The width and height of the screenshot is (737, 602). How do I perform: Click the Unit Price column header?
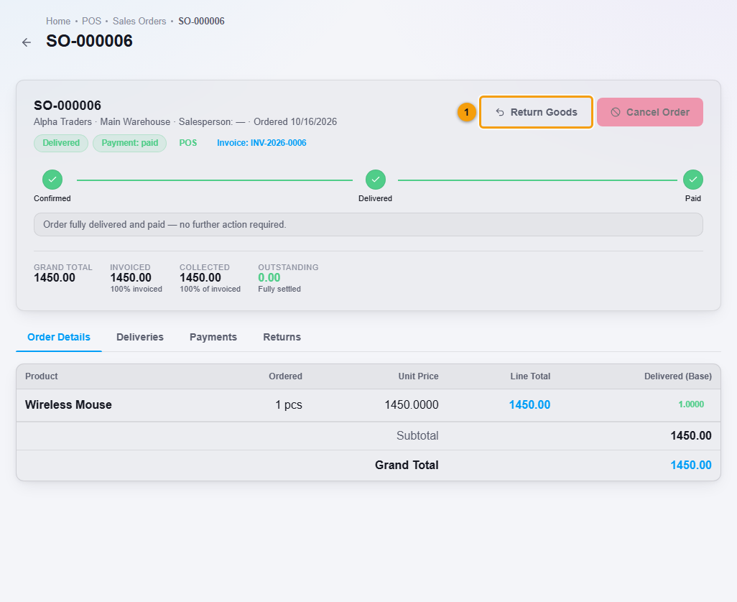click(418, 376)
